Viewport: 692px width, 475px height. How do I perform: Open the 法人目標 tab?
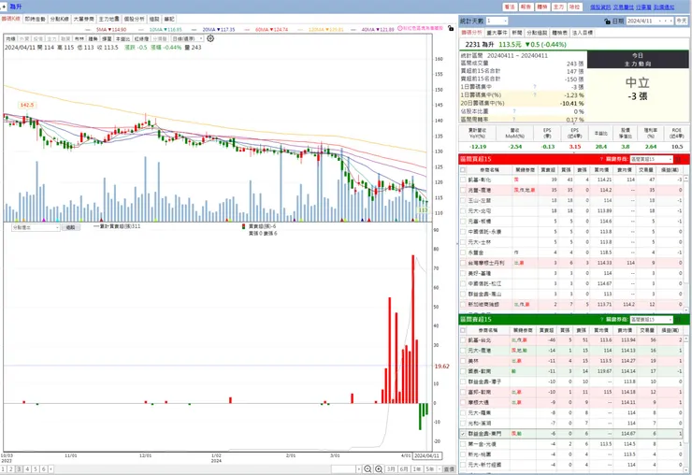583,33
